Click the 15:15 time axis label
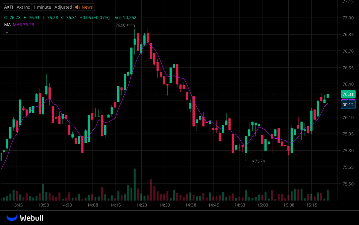Image resolution: width=359 pixels, height=225 pixels. [312, 205]
